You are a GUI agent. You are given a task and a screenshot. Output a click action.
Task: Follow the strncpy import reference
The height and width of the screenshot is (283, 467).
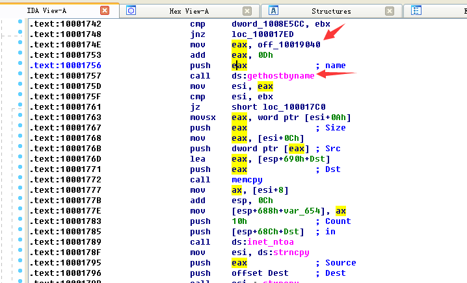pyautogui.click(x=291, y=252)
